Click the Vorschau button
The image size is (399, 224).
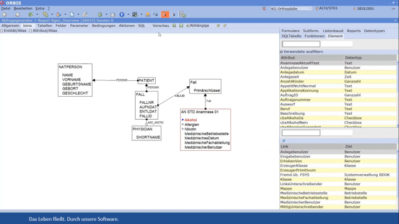click(x=161, y=26)
